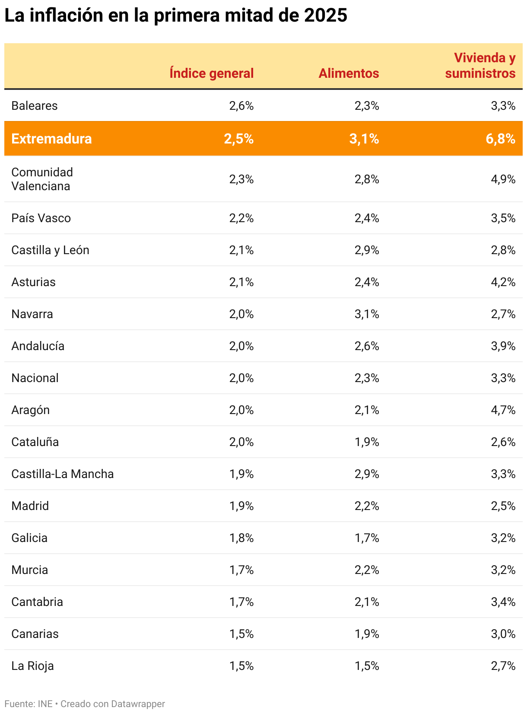Image resolution: width=527 pixels, height=714 pixels.
Task: Select the Aragón row label
Action: [31, 410]
